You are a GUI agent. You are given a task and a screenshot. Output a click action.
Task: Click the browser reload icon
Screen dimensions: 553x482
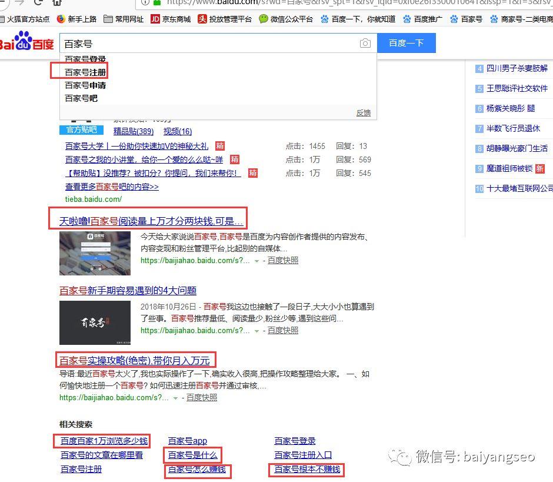(38, 2)
